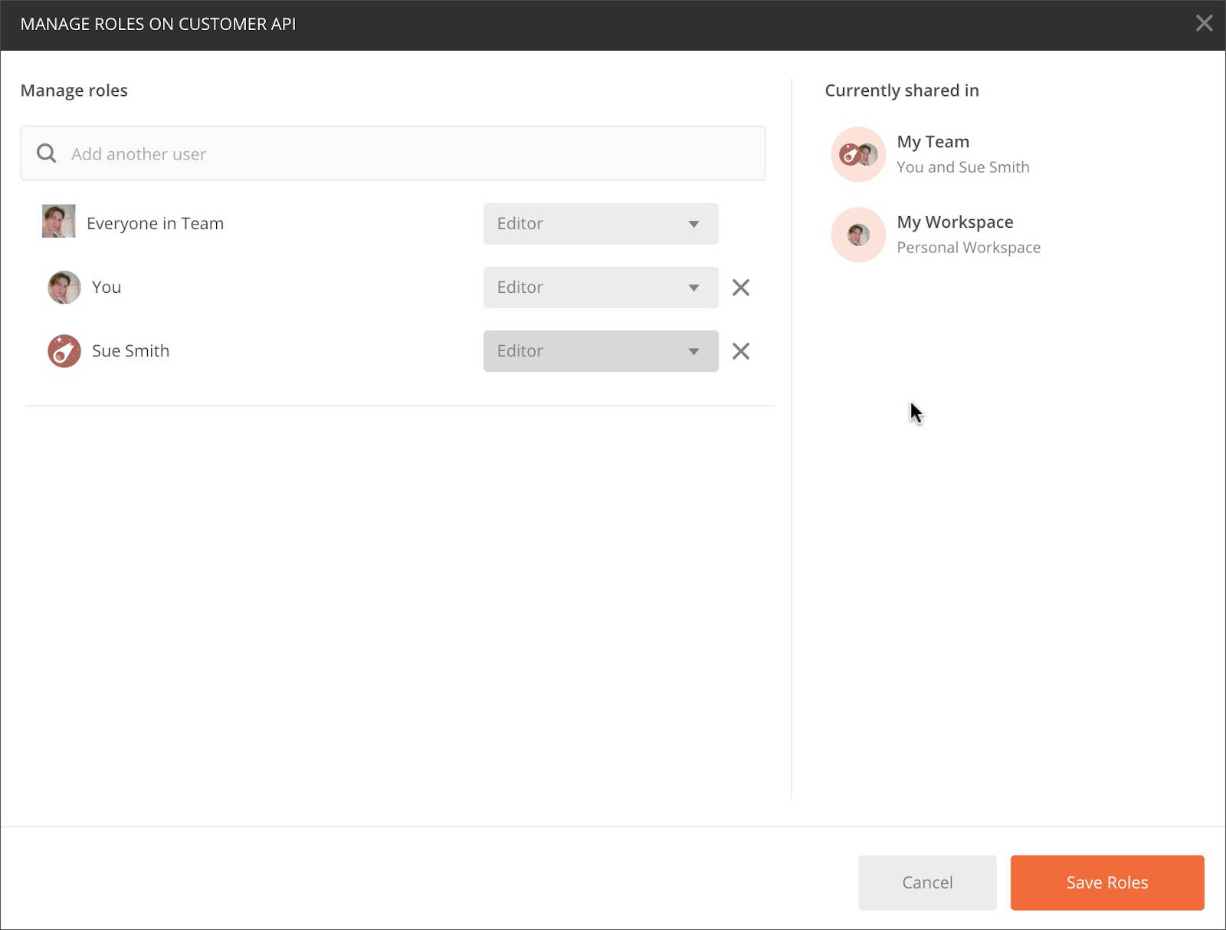Screen dimensions: 1226x930
Task: Click the You and Sue Smith subtitle
Action: (963, 167)
